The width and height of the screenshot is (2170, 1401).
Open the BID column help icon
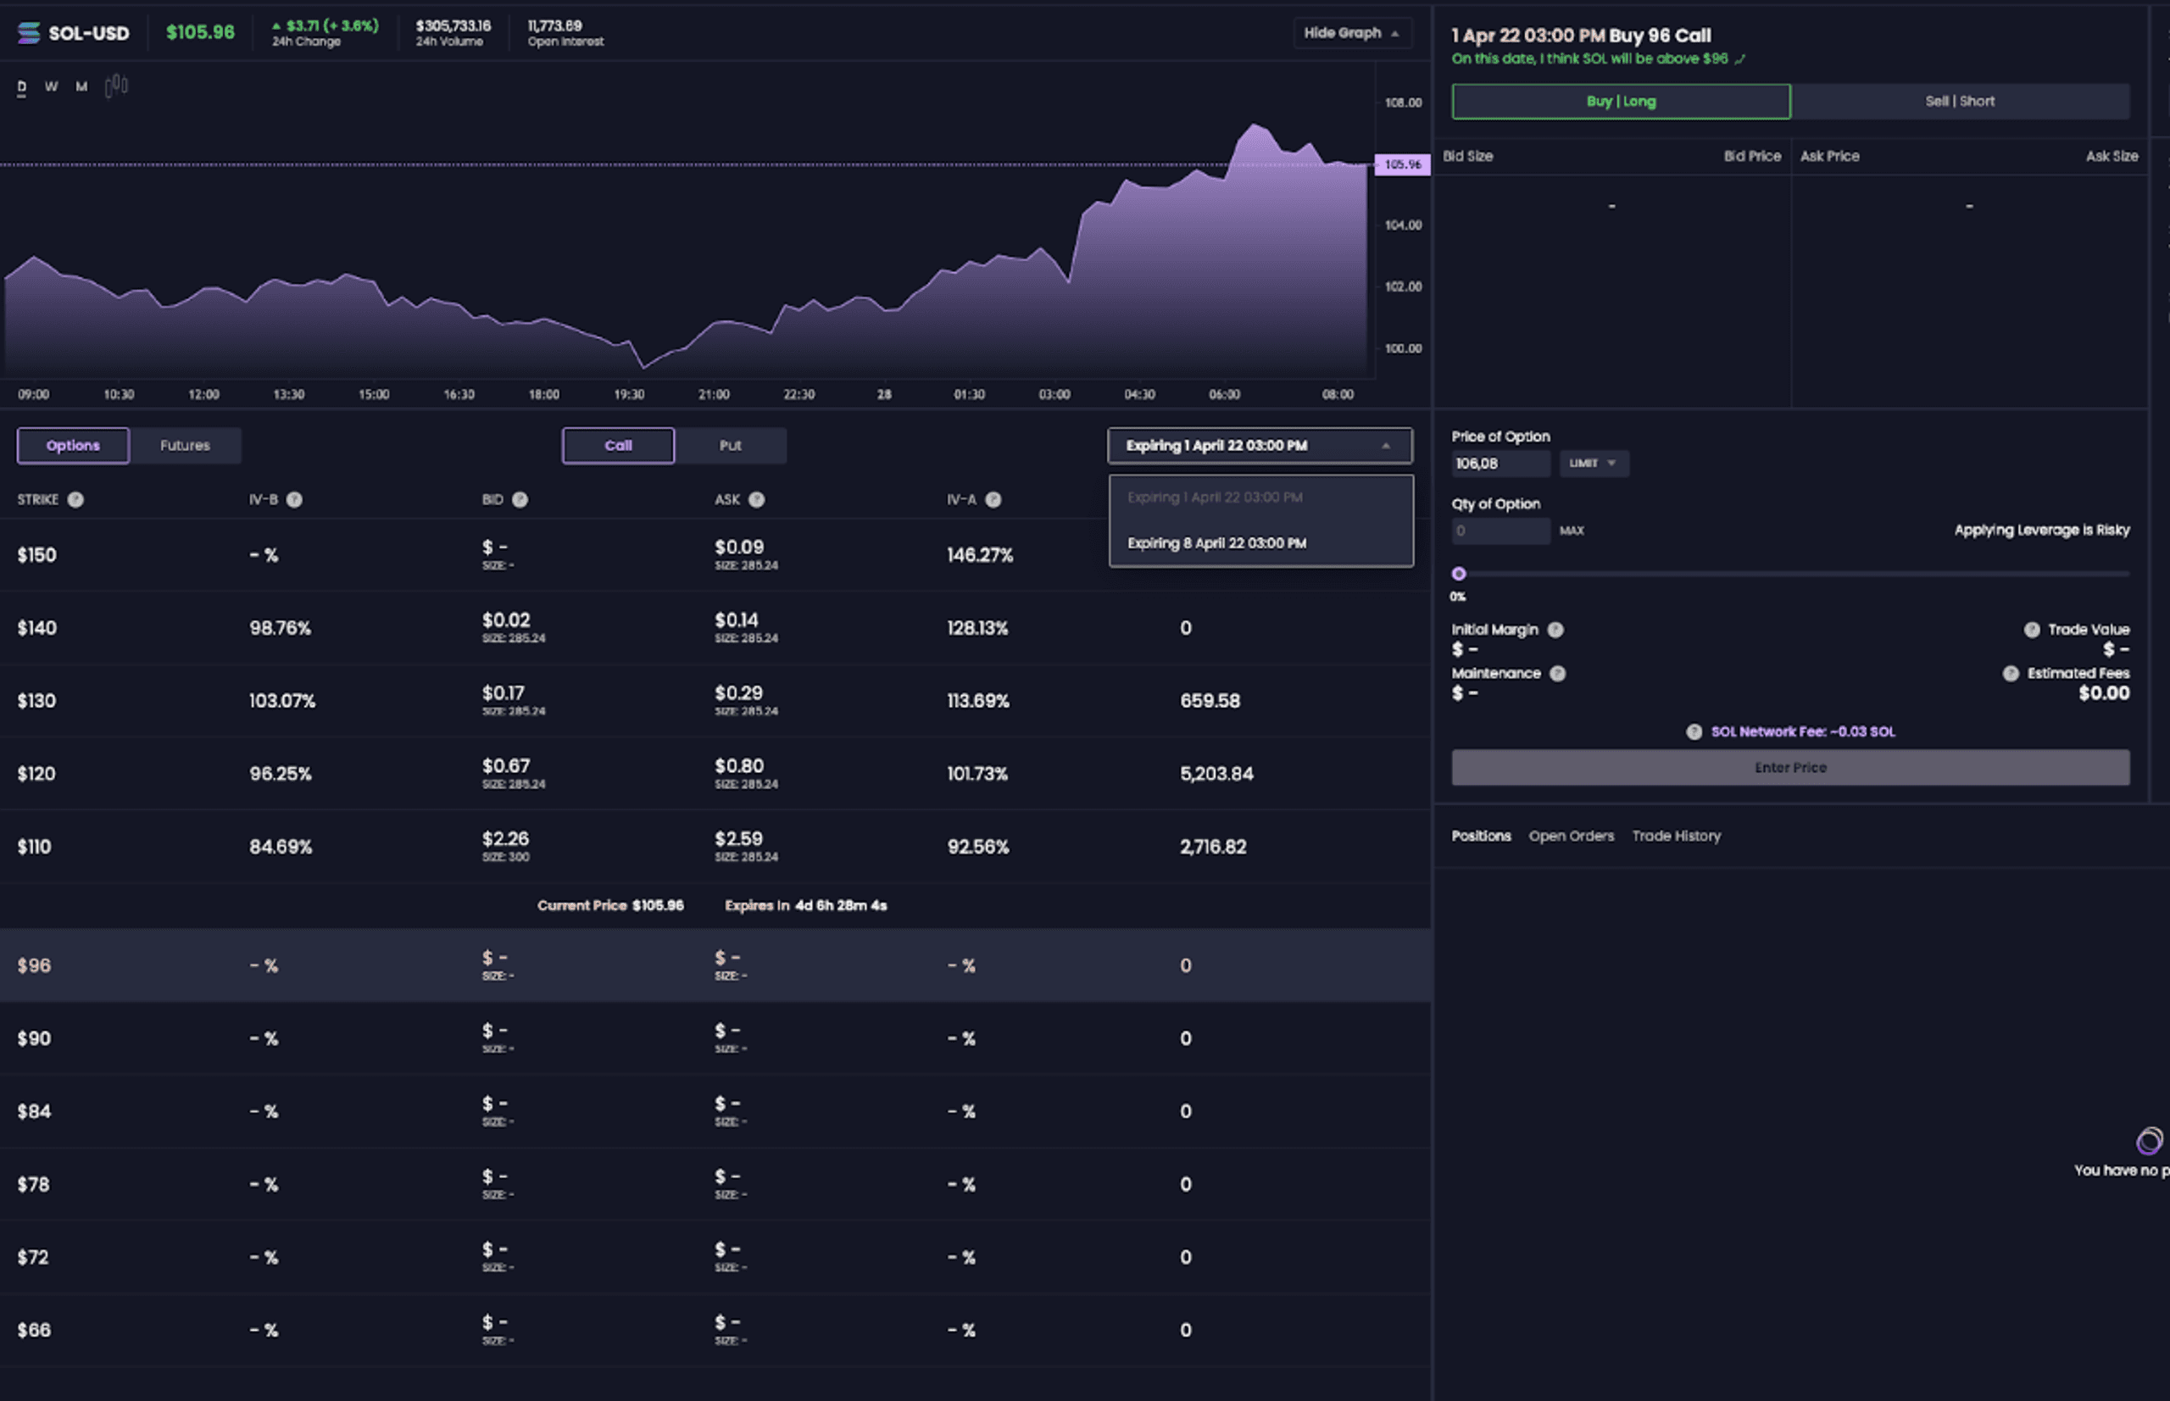tap(520, 499)
